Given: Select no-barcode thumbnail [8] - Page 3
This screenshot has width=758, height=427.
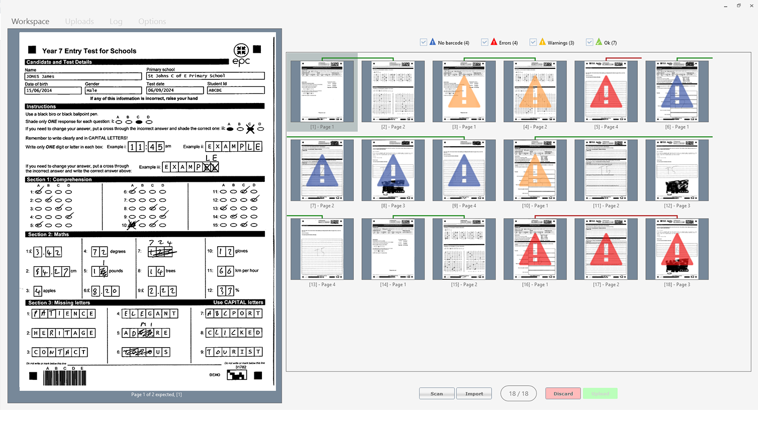Looking at the screenshot, I should pos(393,170).
